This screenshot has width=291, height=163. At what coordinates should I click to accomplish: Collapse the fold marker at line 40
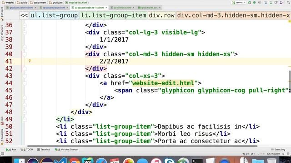(x=25, y=54)
